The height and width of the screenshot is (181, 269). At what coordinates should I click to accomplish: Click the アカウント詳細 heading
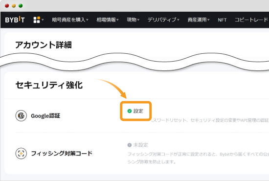point(44,45)
